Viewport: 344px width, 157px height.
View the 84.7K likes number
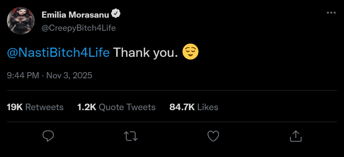click(182, 107)
